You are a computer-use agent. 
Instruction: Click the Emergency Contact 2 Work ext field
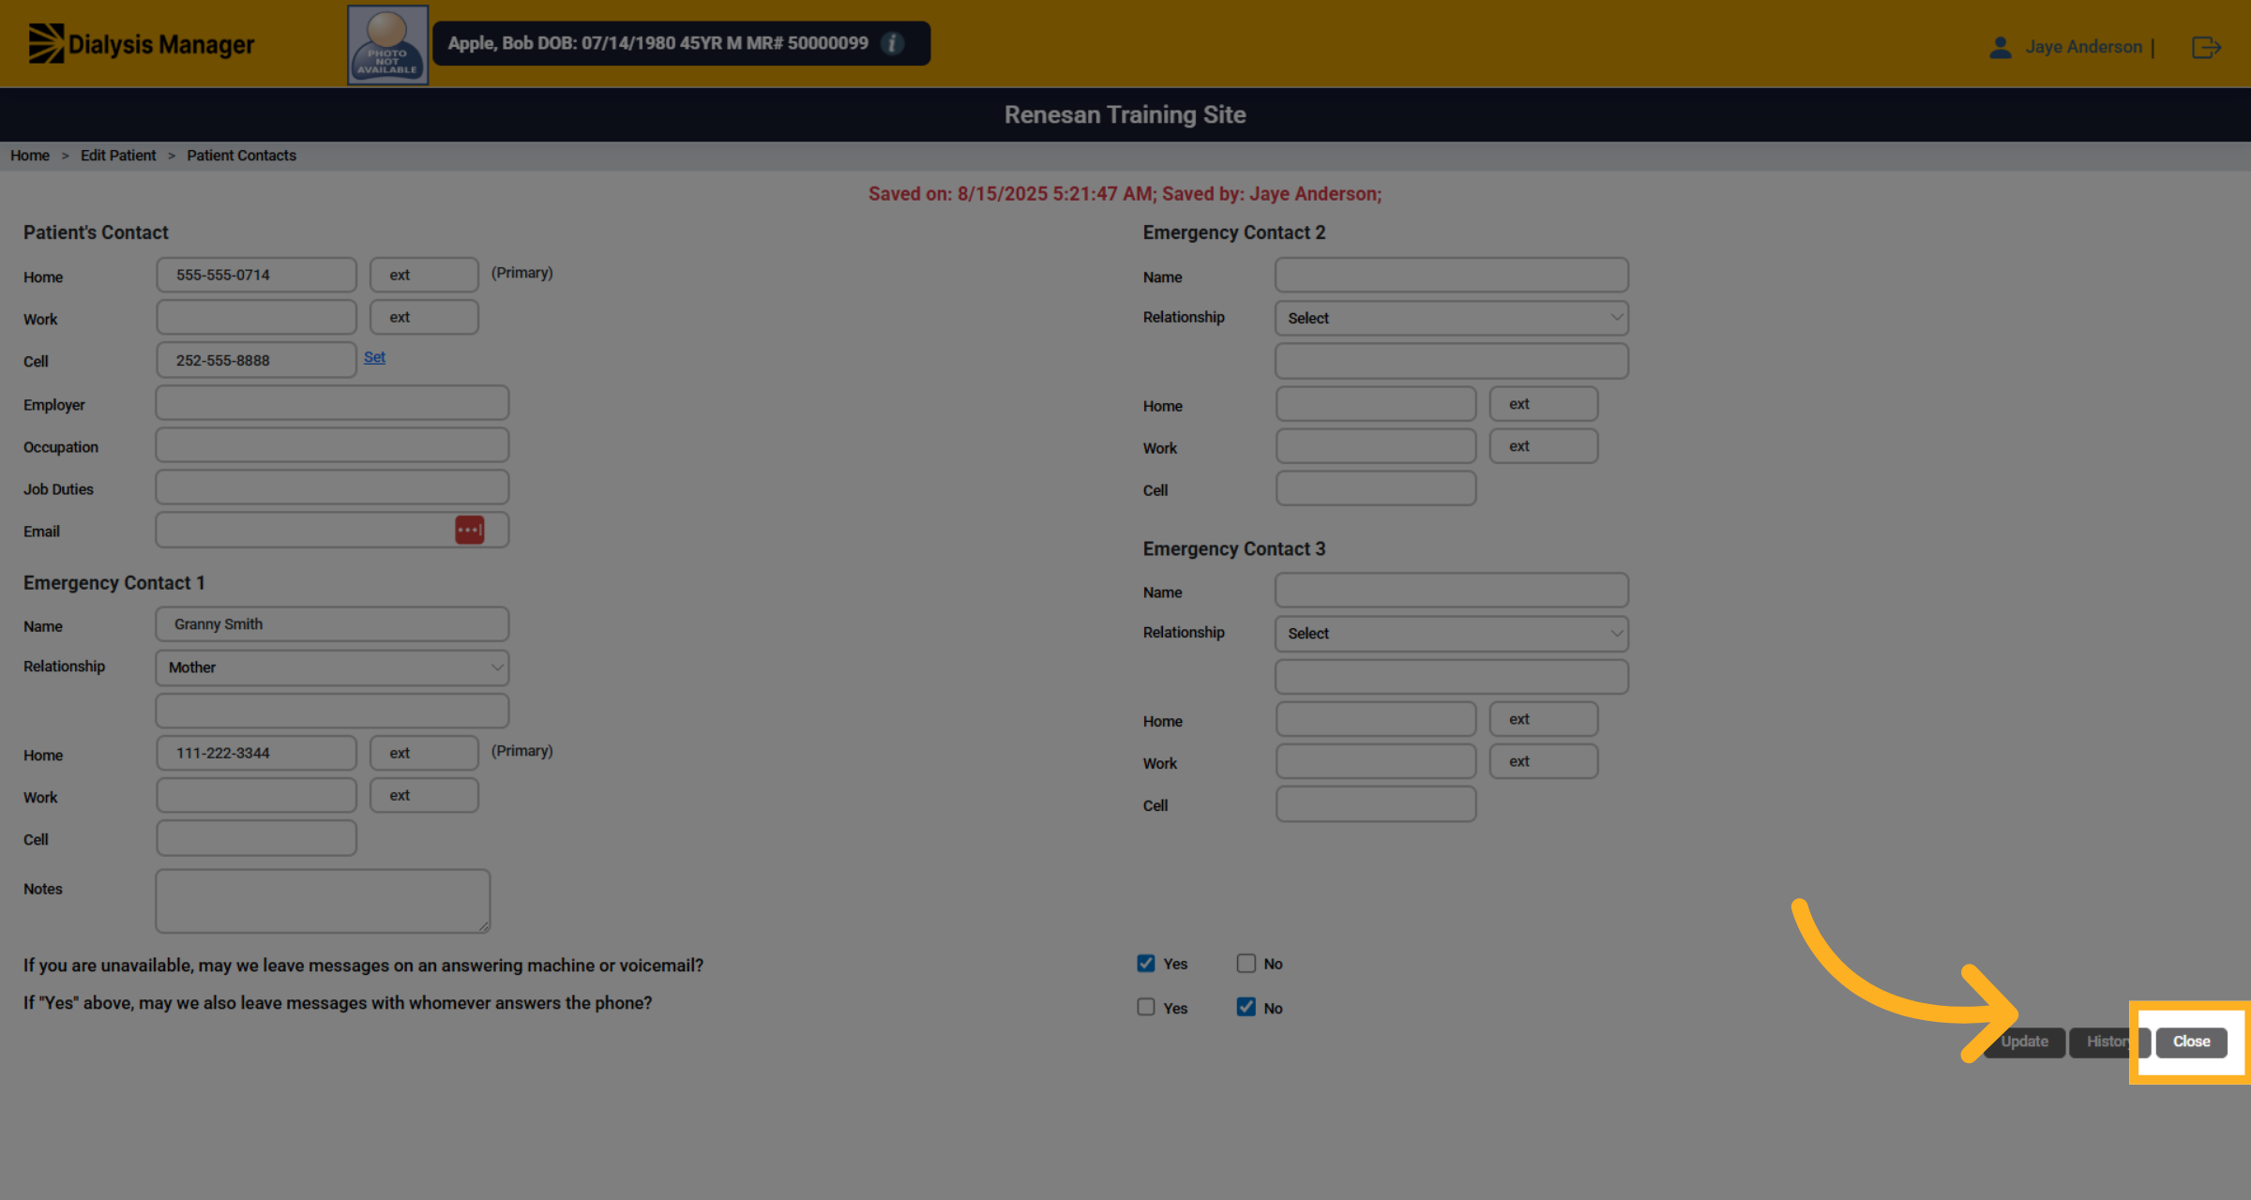1544,446
